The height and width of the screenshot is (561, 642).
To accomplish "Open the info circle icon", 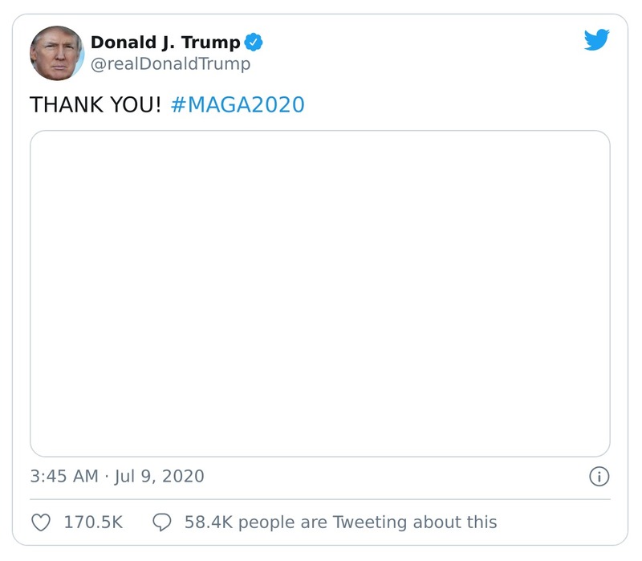I will click(601, 476).
